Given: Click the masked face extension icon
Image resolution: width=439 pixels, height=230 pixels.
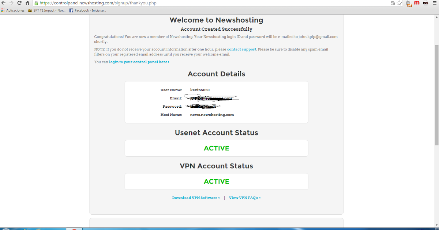Looking at the screenshot, I should (x=425, y=3).
